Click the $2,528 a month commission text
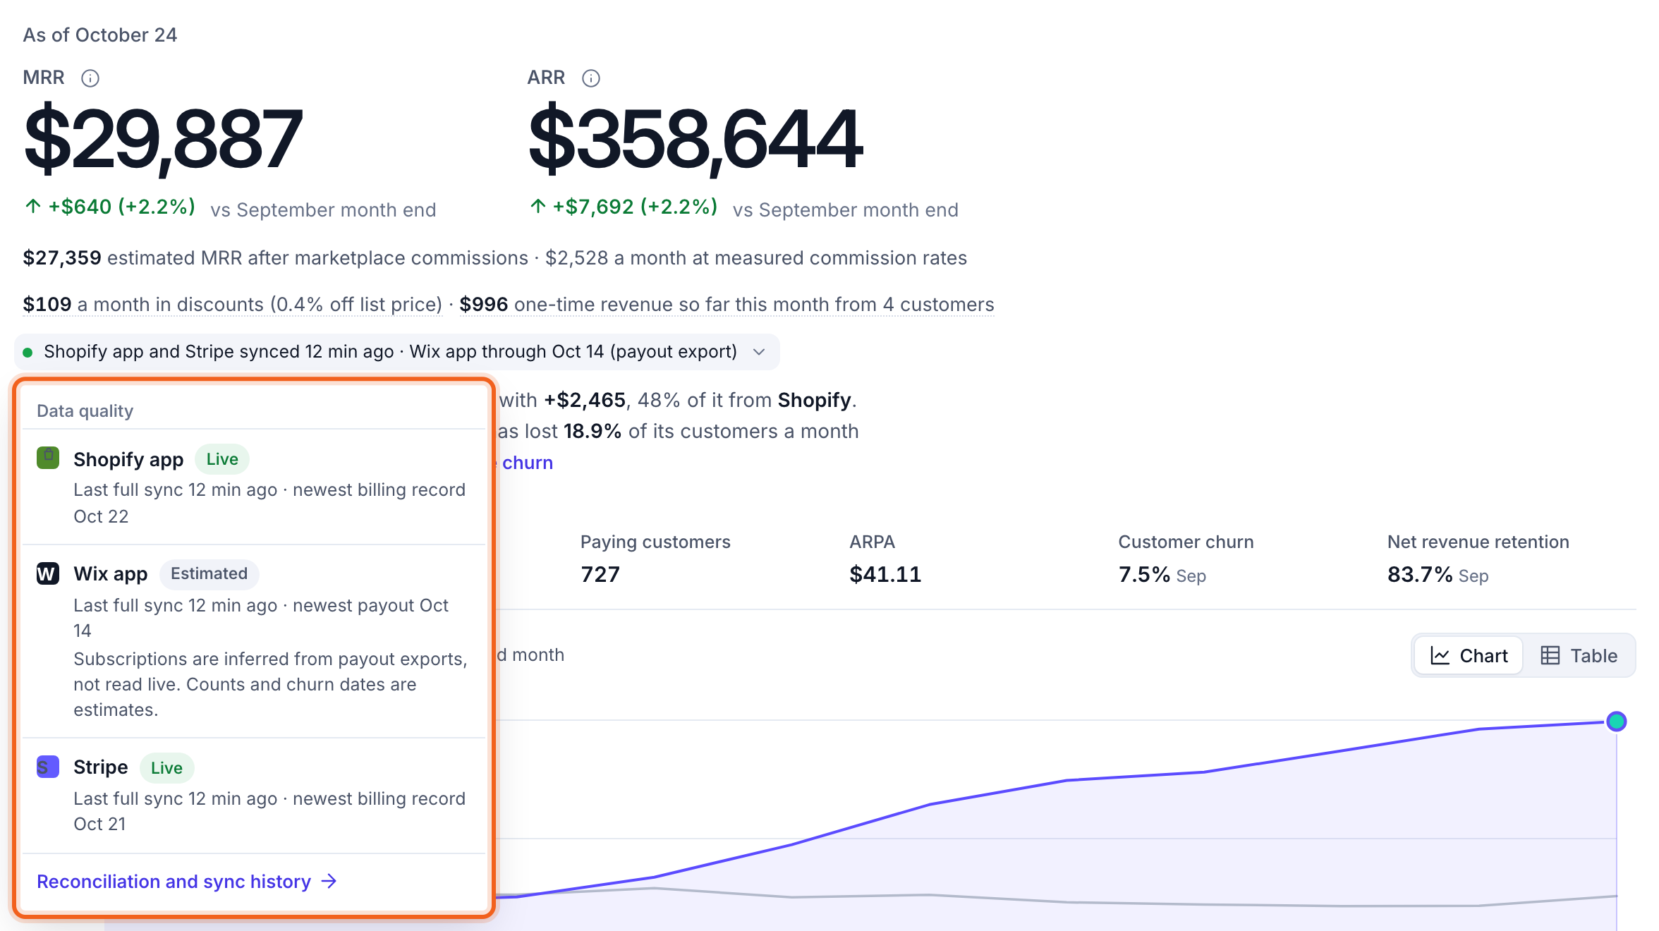The image size is (1659, 931). point(756,258)
